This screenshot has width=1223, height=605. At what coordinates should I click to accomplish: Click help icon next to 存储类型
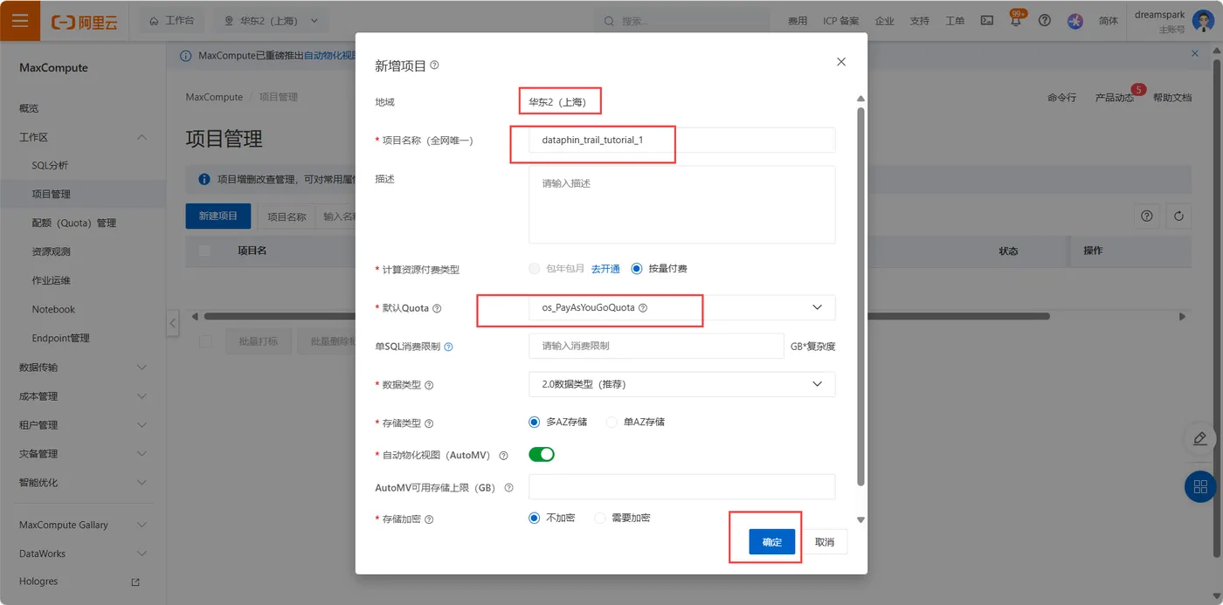(x=429, y=423)
